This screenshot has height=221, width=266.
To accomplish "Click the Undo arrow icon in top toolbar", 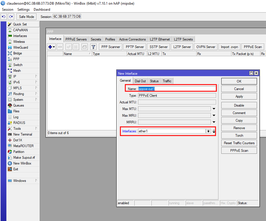I will pyautogui.click(x=4, y=17).
